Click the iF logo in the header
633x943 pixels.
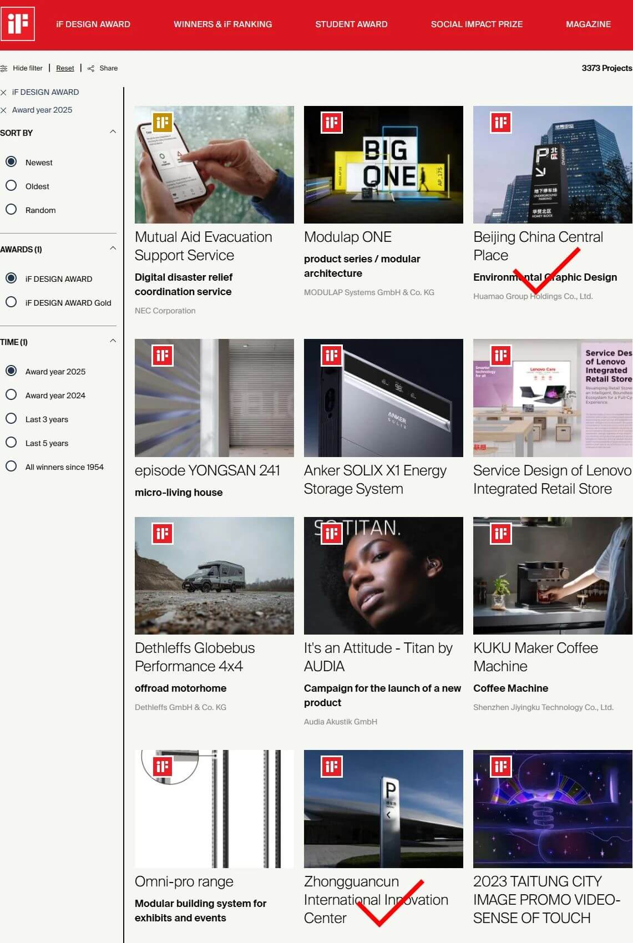point(18,24)
